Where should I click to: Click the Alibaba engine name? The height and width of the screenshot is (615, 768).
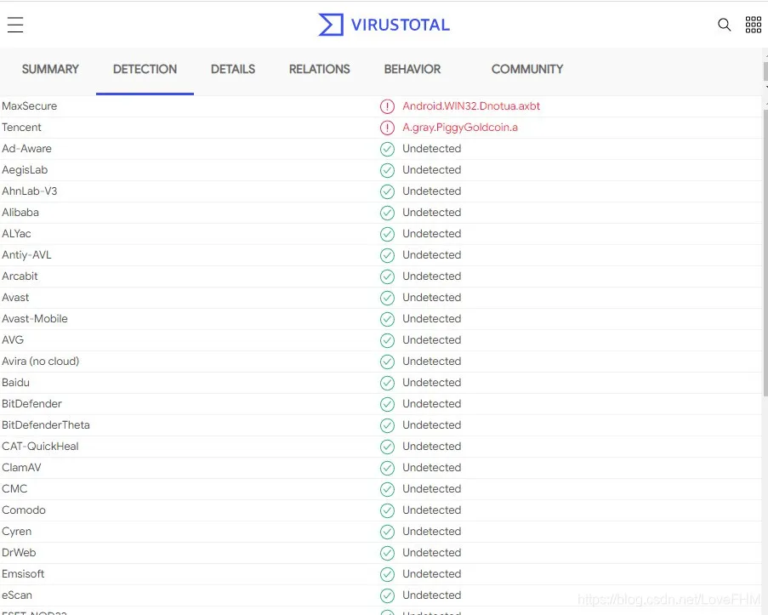[20, 212]
